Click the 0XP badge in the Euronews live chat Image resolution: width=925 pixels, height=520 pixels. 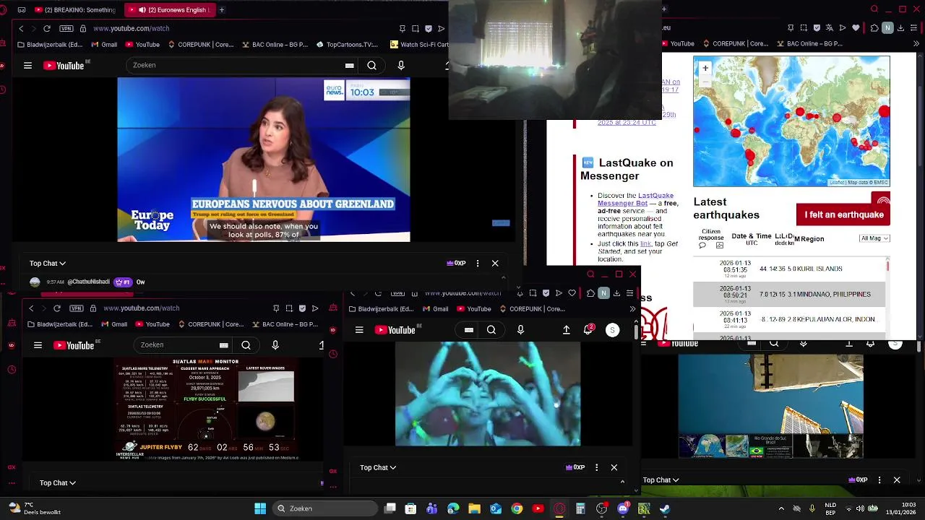tap(456, 263)
